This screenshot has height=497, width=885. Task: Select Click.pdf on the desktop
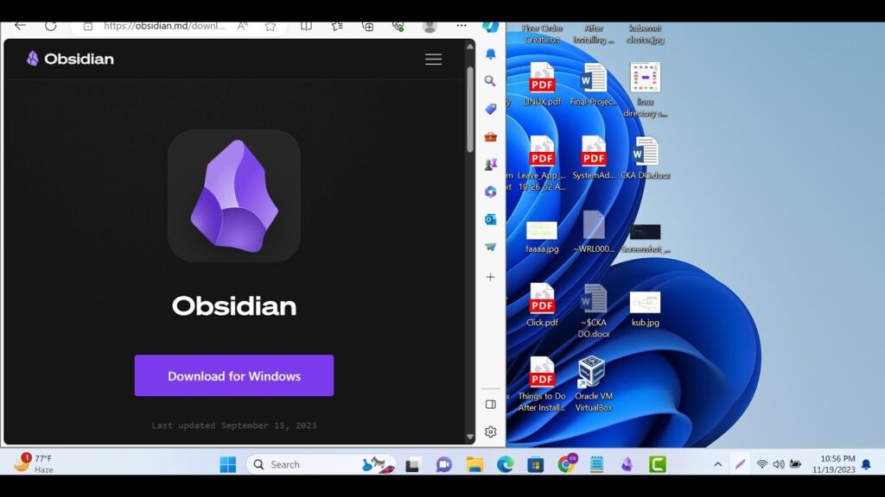pos(541,305)
